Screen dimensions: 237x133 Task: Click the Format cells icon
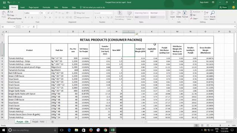185,13
